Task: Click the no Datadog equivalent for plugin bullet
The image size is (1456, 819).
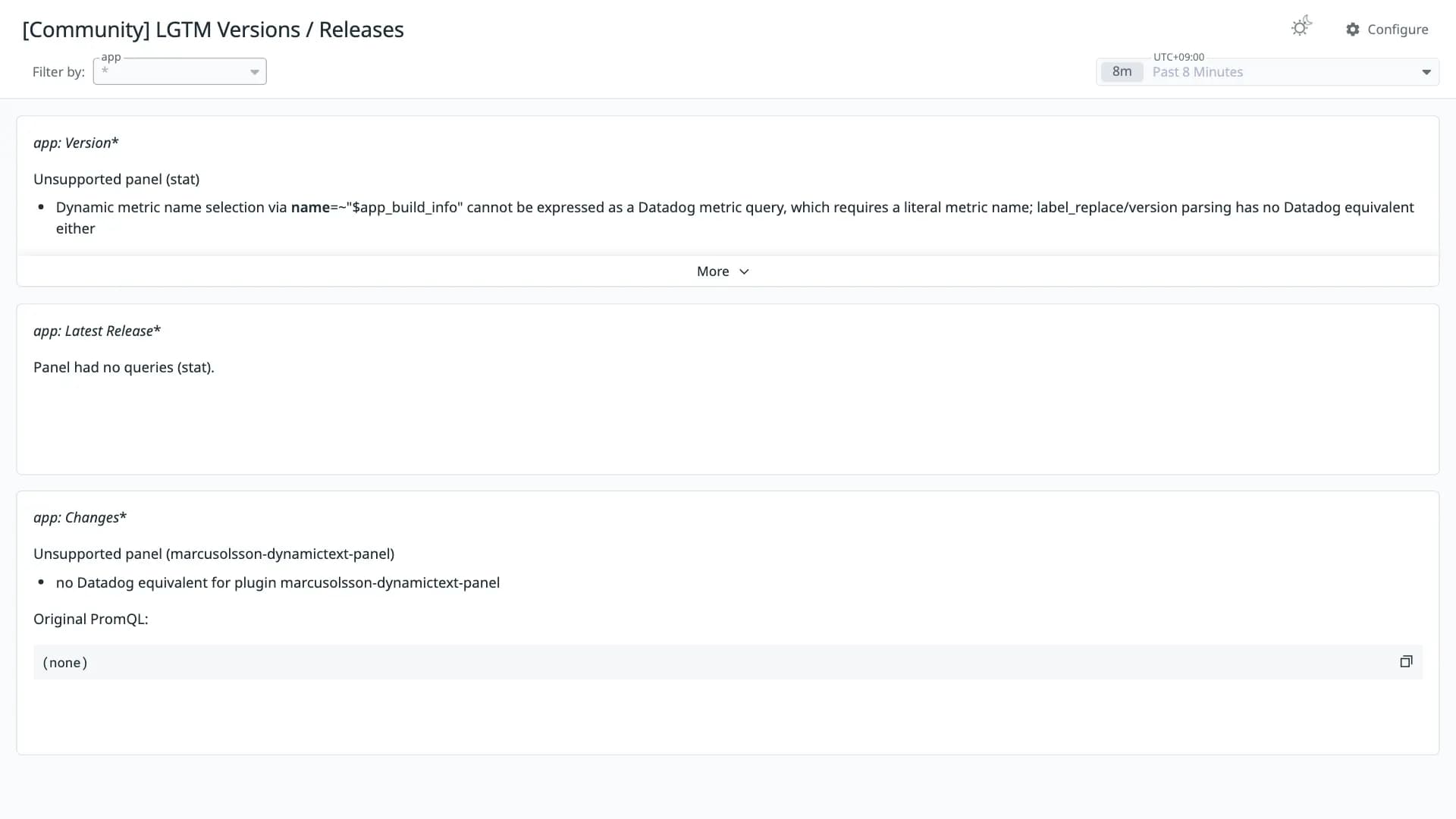Action: coord(278,582)
